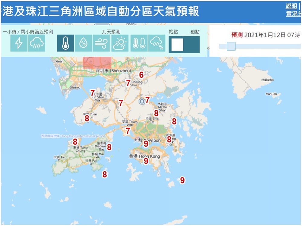Open the 說明 link in header
302x226 pixels.
pyautogui.click(x=291, y=6)
